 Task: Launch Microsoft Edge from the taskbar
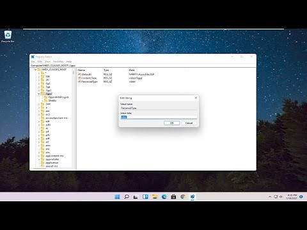click(x=164, y=197)
